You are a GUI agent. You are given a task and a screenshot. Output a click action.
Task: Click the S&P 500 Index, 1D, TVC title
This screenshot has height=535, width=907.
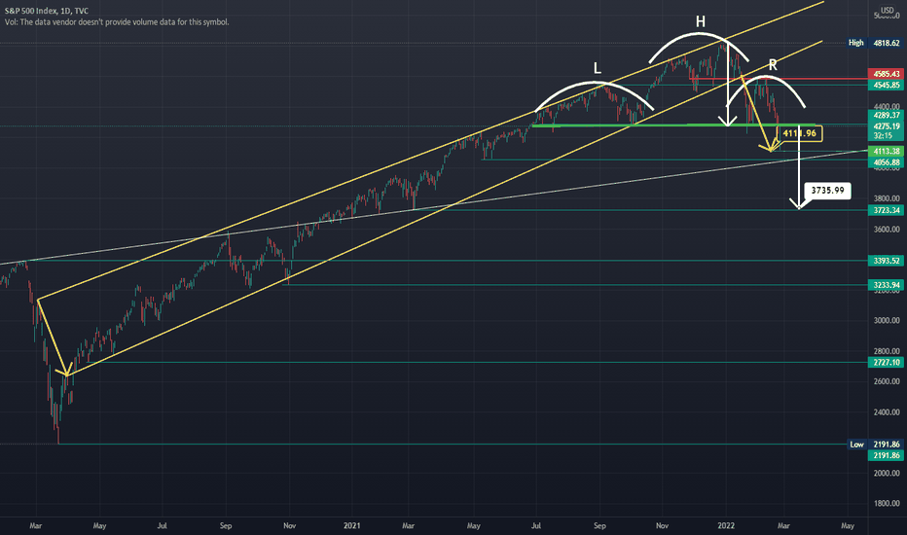[x=47, y=11]
